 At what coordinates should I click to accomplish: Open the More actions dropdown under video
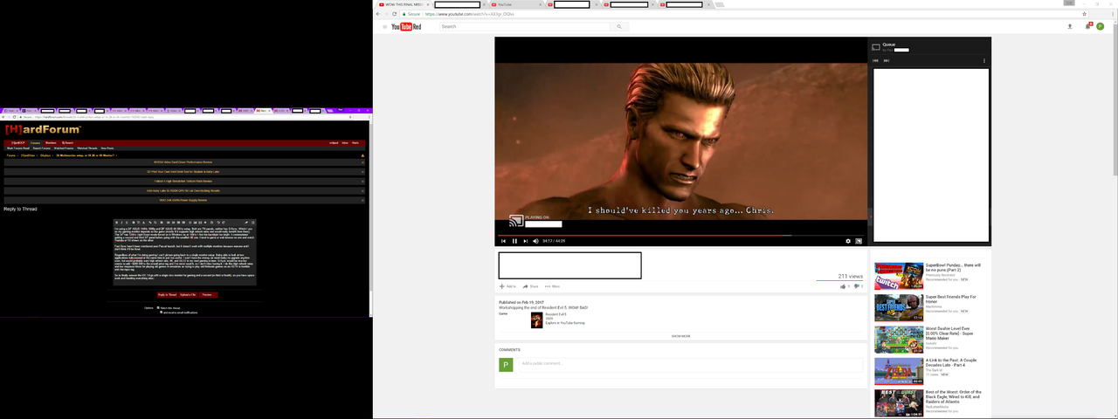pyautogui.click(x=553, y=286)
